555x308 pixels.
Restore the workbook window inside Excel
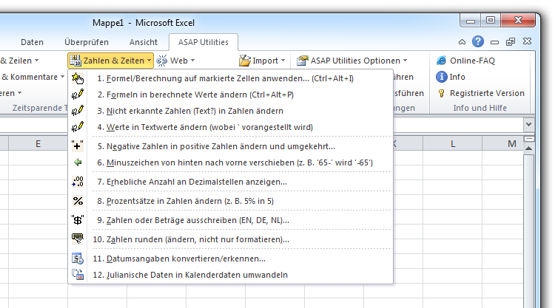click(x=511, y=42)
